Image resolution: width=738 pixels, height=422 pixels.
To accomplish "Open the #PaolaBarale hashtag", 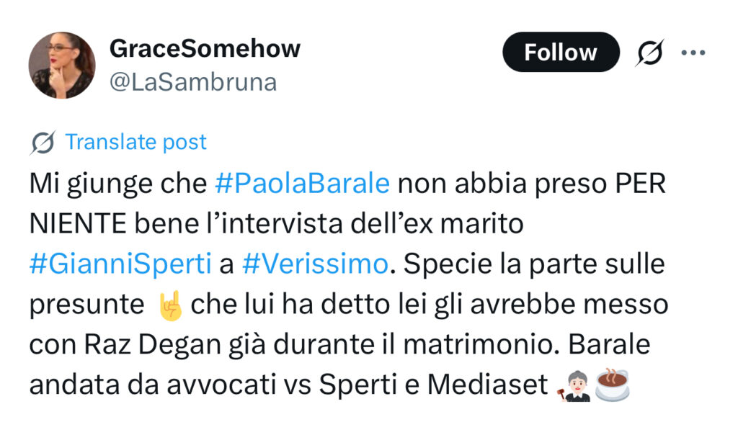I will tap(303, 184).
